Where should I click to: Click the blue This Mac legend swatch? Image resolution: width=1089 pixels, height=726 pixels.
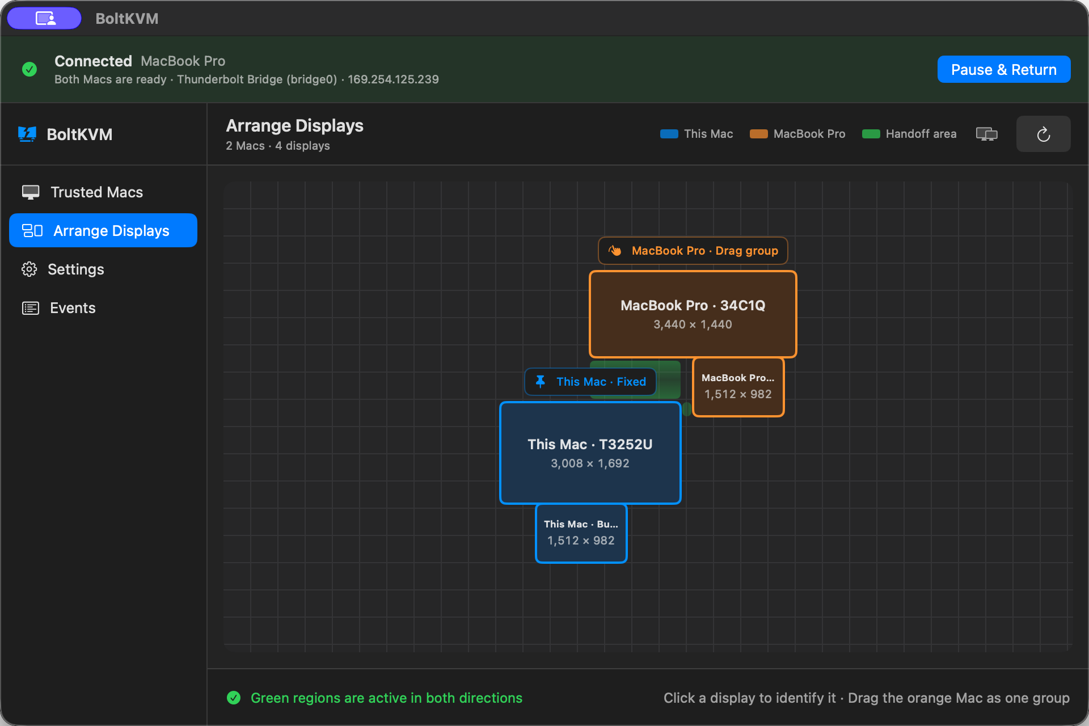[x=669, y=134]
